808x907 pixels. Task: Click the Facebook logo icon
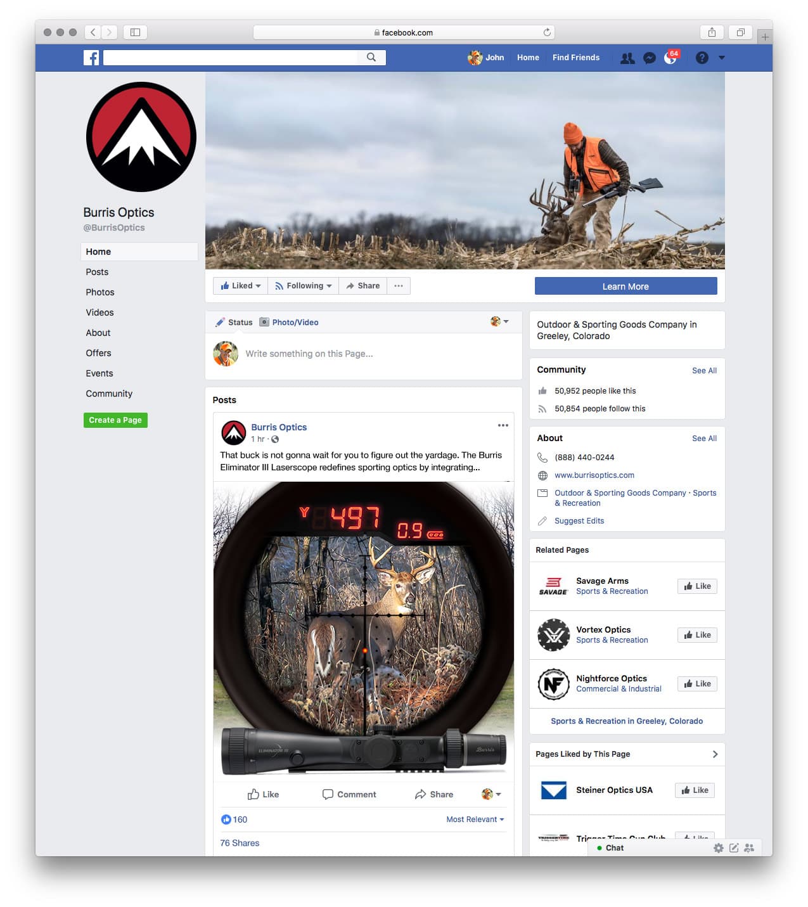(x=91, y=58)
